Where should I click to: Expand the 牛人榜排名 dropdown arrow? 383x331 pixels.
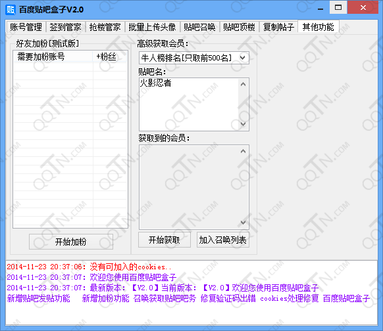[x=243, y=58]
